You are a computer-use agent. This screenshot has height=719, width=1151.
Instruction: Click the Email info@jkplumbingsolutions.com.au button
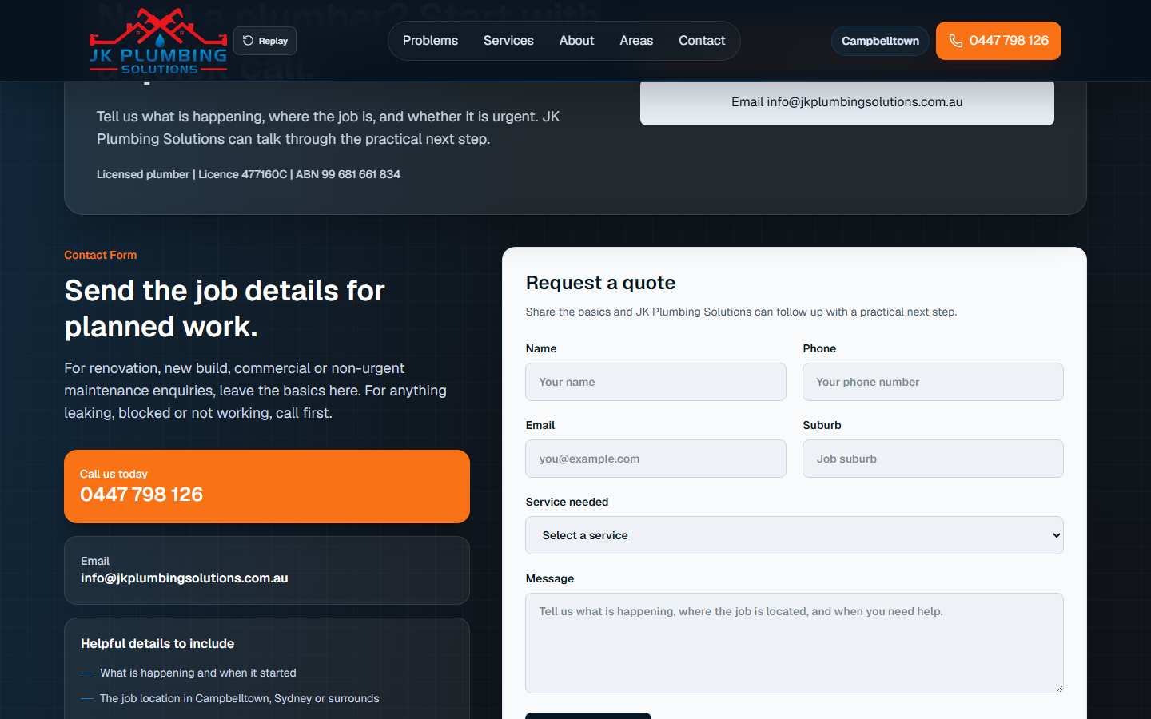[847, 102]
